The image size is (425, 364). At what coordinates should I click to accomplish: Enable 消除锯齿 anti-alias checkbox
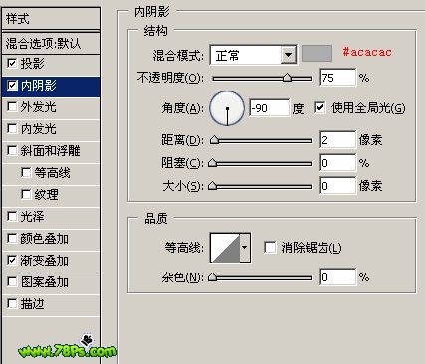coord(270,247)
